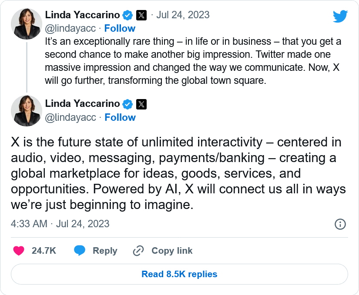Click the Twitter bird logo
The image size is (359, 295).
[340, 17]
